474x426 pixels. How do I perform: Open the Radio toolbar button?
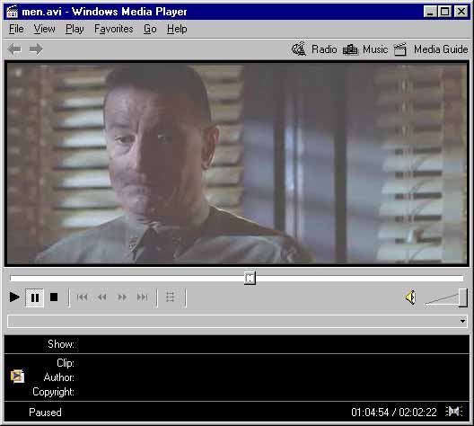coord(314,49)
